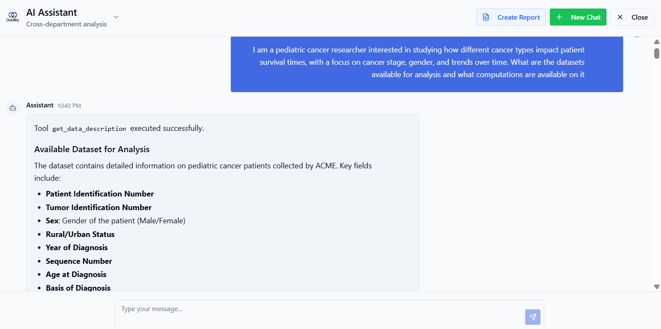The image size is (661, 329).
Task: Click the blue pediatric cancer researcher message bubble
Action: tap(427, 63)
